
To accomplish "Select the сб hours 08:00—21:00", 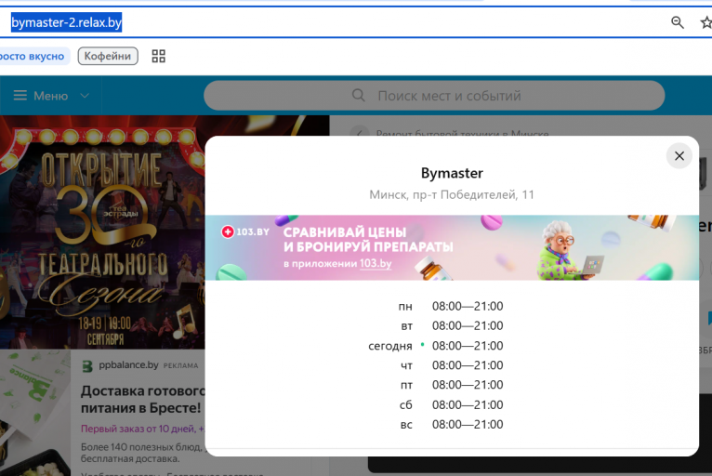I will click(x=468, y=404).
